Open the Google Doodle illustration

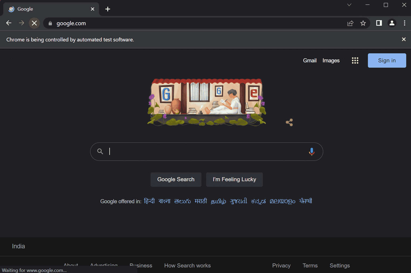coord(206,102)
